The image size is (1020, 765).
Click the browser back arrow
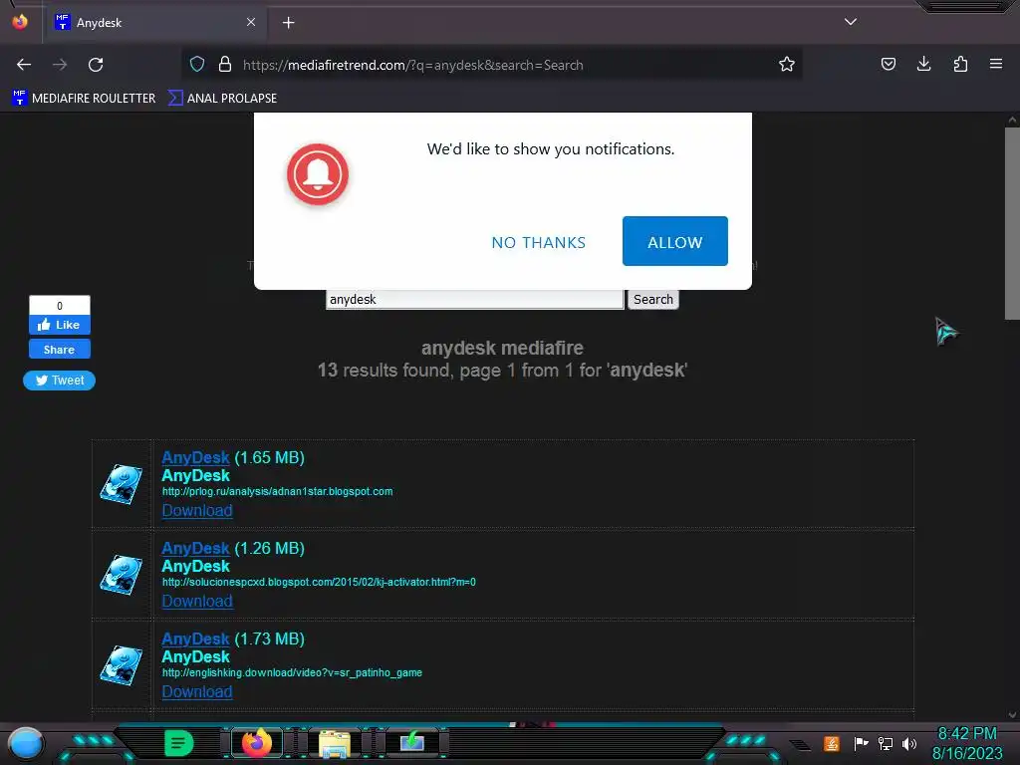point(24,65)
